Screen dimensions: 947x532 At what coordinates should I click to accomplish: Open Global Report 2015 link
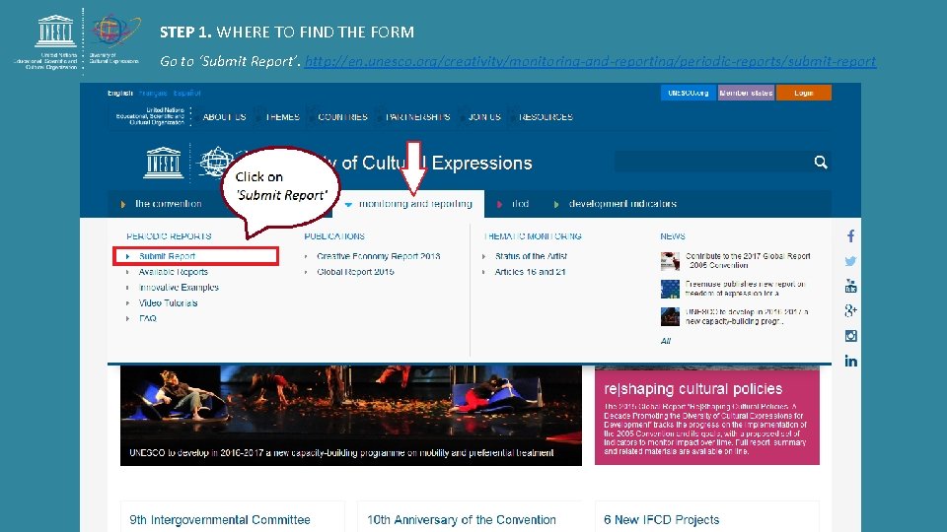(x=355, y=272)
